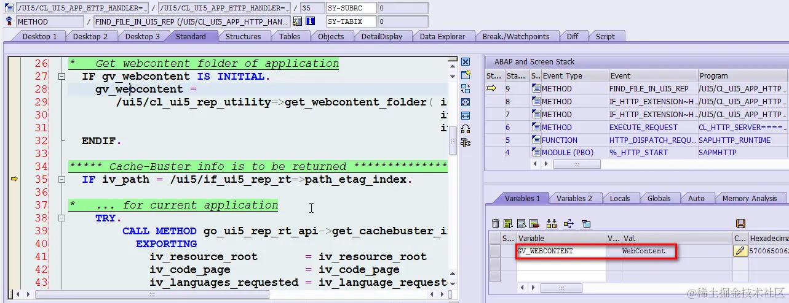Click the Program column header in the stack

pyautogui.click(x=743, y=76)
